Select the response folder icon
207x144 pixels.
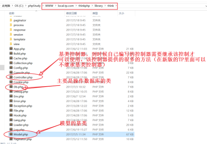coord(11,30)
